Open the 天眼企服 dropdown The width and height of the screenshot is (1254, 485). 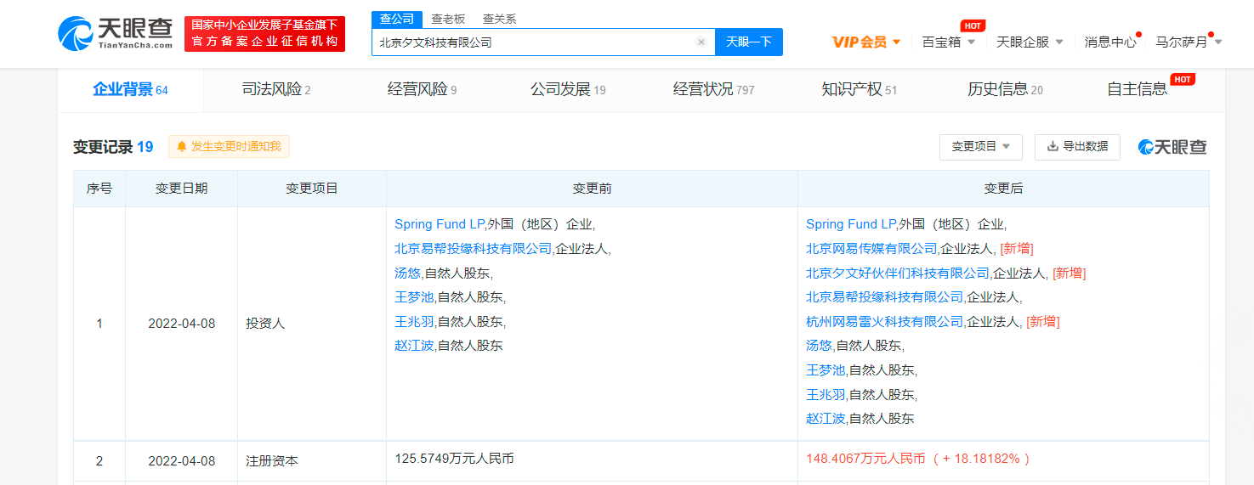(x=1030, y=42)
